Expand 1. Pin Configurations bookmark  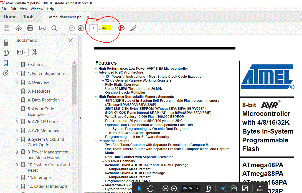point(17,74)
